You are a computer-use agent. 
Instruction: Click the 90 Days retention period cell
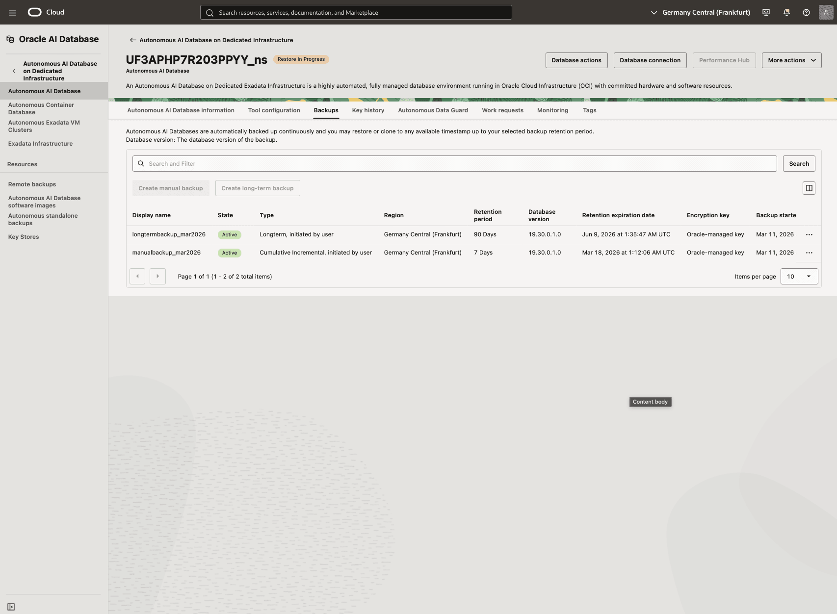[x=485, y=234]
